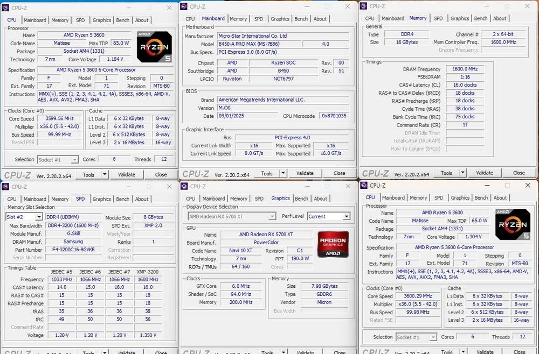Open Tools dropdown arrow in top-middle window
The height and width of the screenshot is (354, 539).
coord(283,173)
